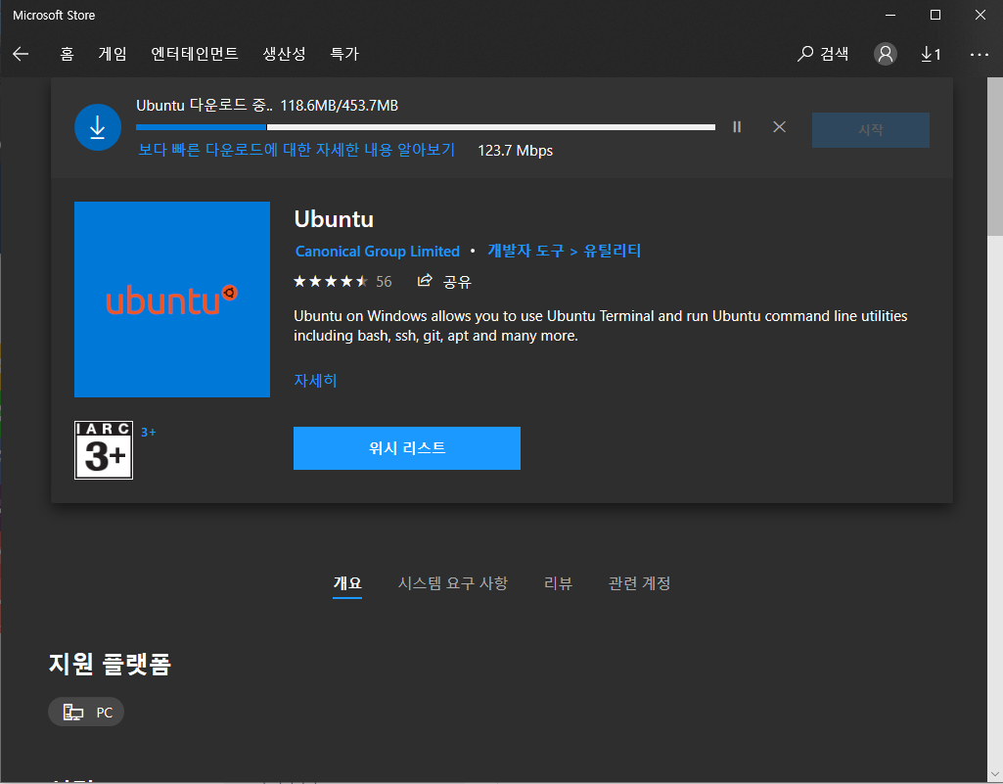Go back using the back arrow

[x=22, y=55]
